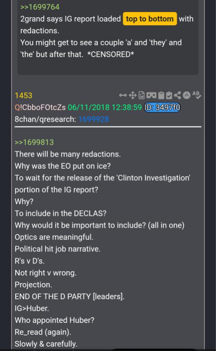
Task: Click the circled up-arrow icon
Action: (x=187, y=95)
